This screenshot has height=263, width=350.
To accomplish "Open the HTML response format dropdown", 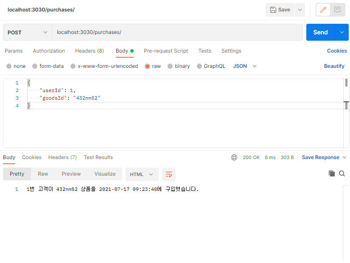I will click(x=142, y=174).
